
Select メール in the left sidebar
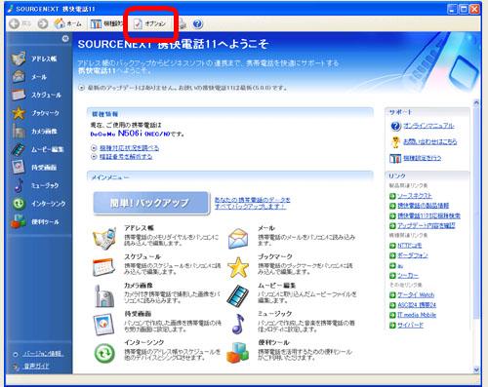pyautogui.click(x=29, y=77)
